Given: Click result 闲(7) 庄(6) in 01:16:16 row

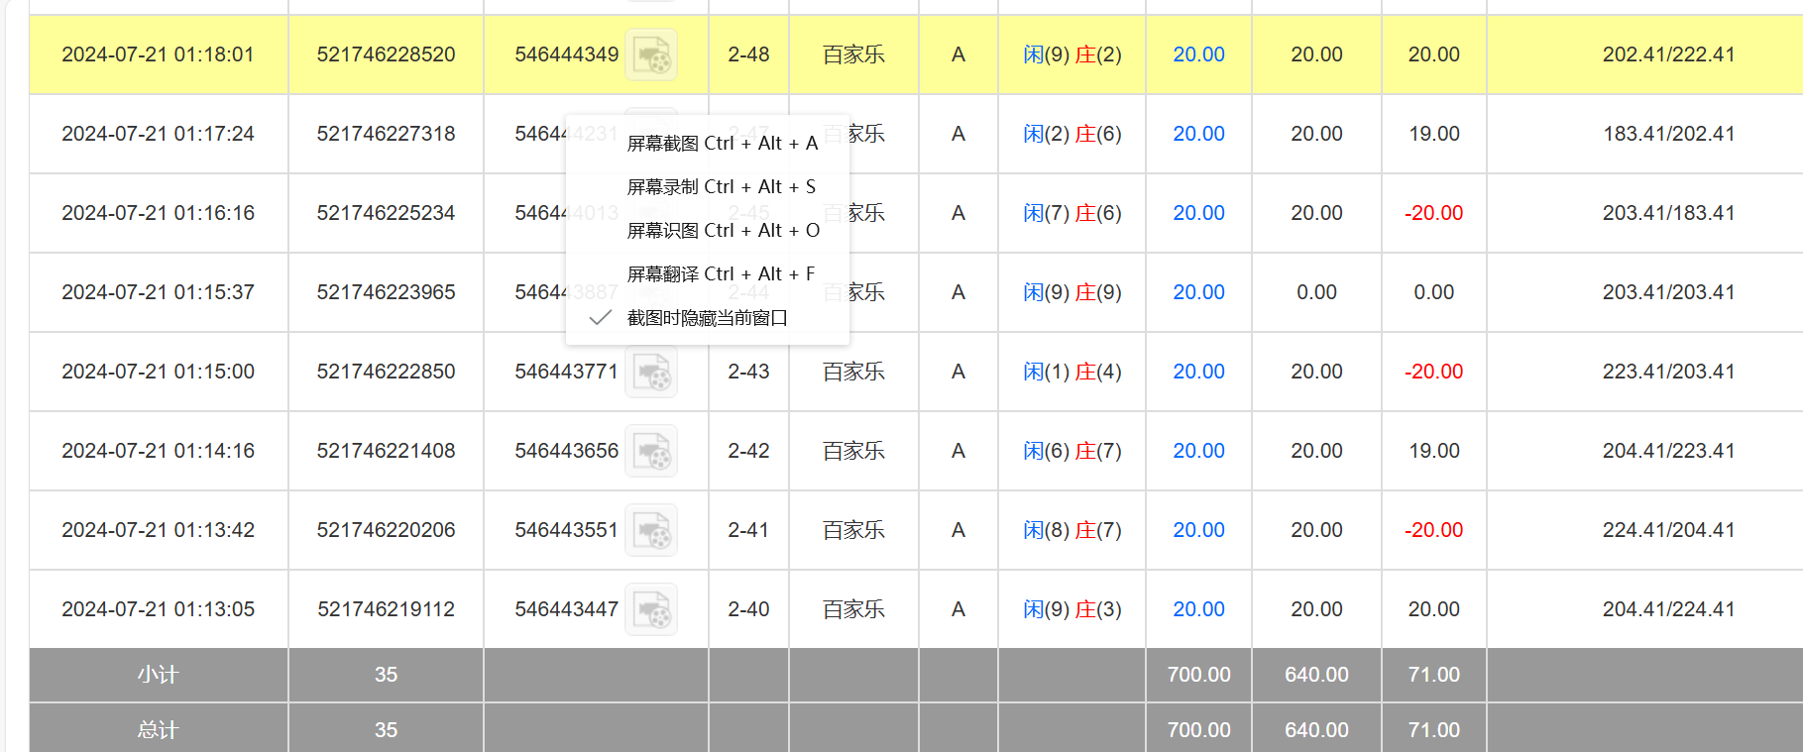Looking at the screenshot, I should pos(1071,213).
